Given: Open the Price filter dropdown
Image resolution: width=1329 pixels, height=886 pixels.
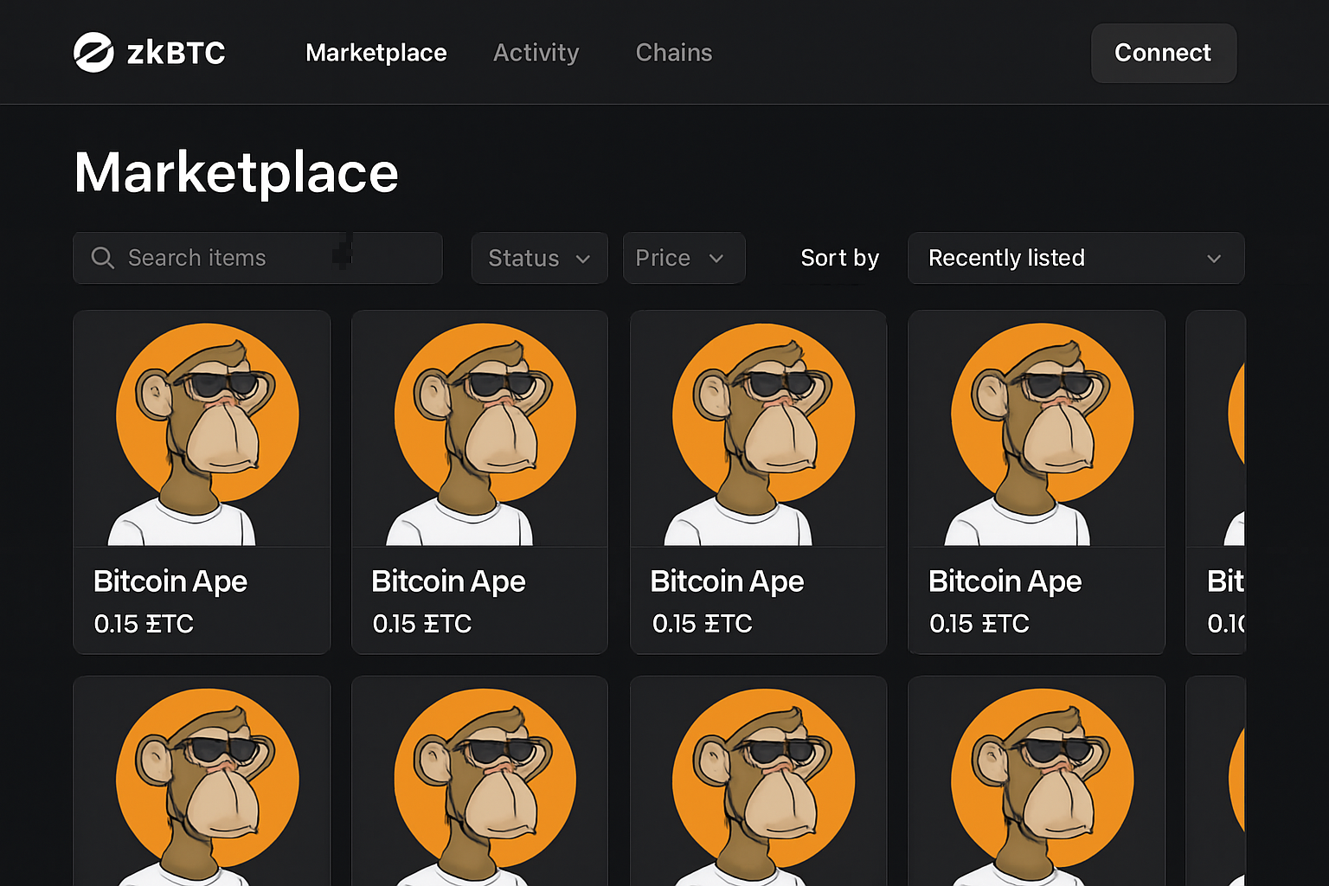Looking at the screenshot, I should [684, 257].
